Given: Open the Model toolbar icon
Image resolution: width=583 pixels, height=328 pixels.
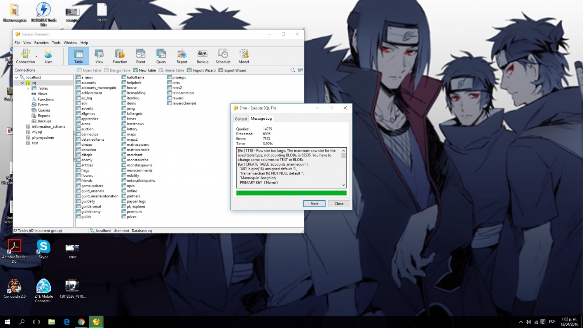Looking at the screenshot, I should point(244,56).
